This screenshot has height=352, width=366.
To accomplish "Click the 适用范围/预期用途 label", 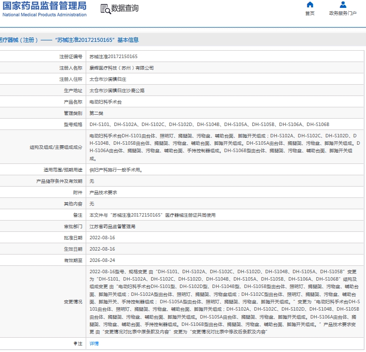I will click(x=63, y=170).
